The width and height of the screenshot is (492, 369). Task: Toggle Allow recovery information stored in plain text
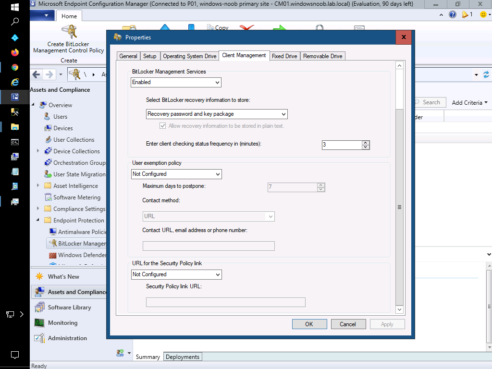162,126
